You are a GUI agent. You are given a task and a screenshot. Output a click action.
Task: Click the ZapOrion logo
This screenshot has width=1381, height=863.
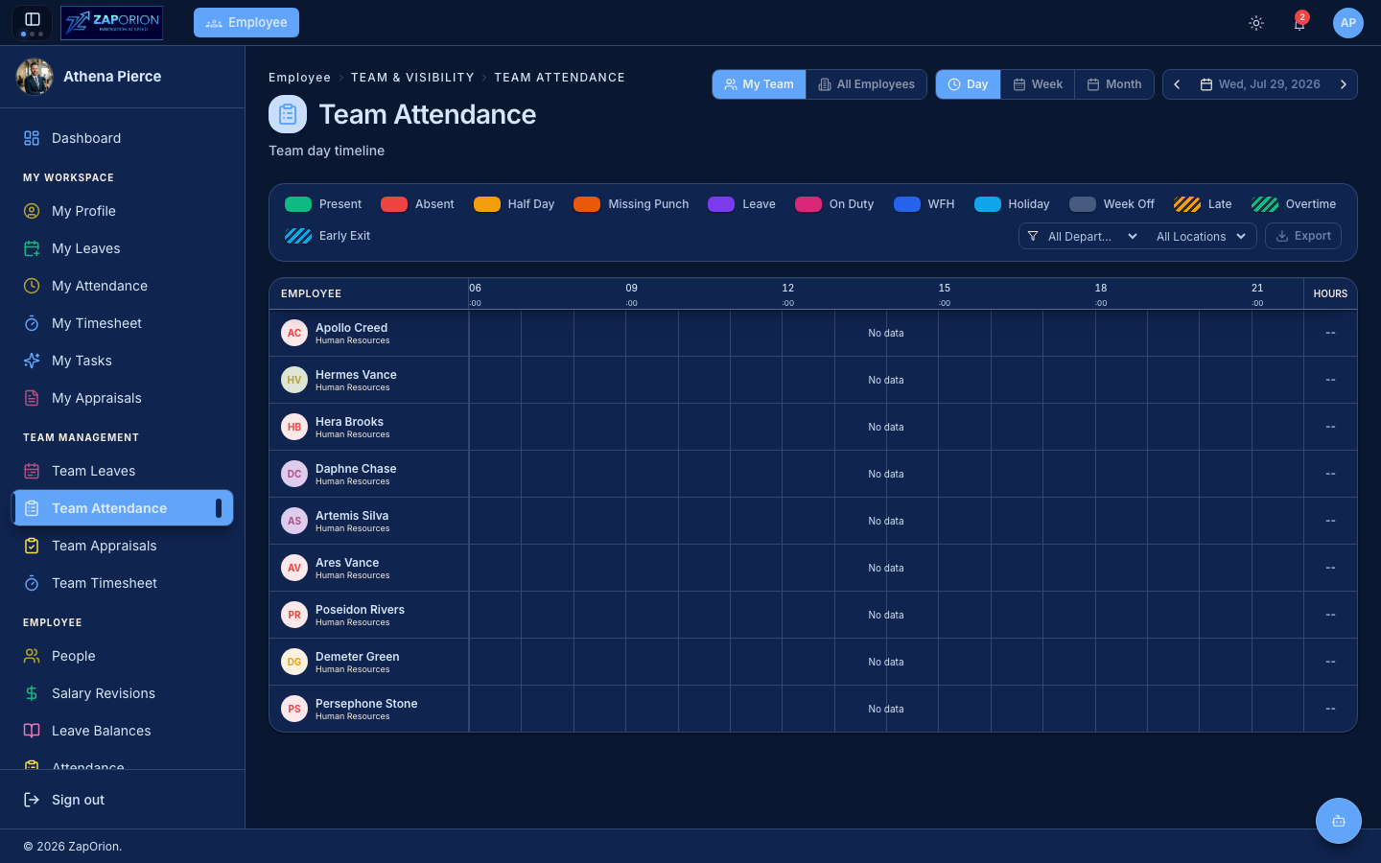[111, 23]
